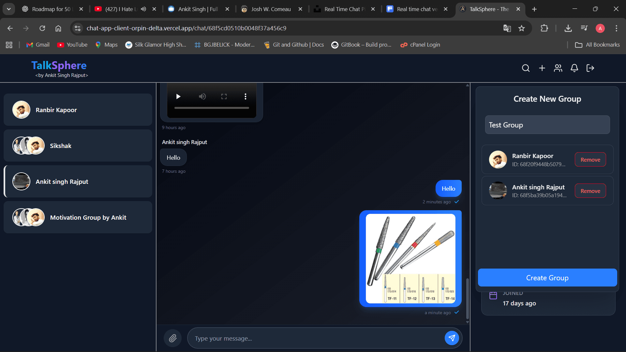Open the Chrome browser menu
Screen dimensions: 626x352
[x=617, y=28]
